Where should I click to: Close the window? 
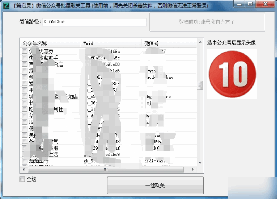tap(265, 4)
